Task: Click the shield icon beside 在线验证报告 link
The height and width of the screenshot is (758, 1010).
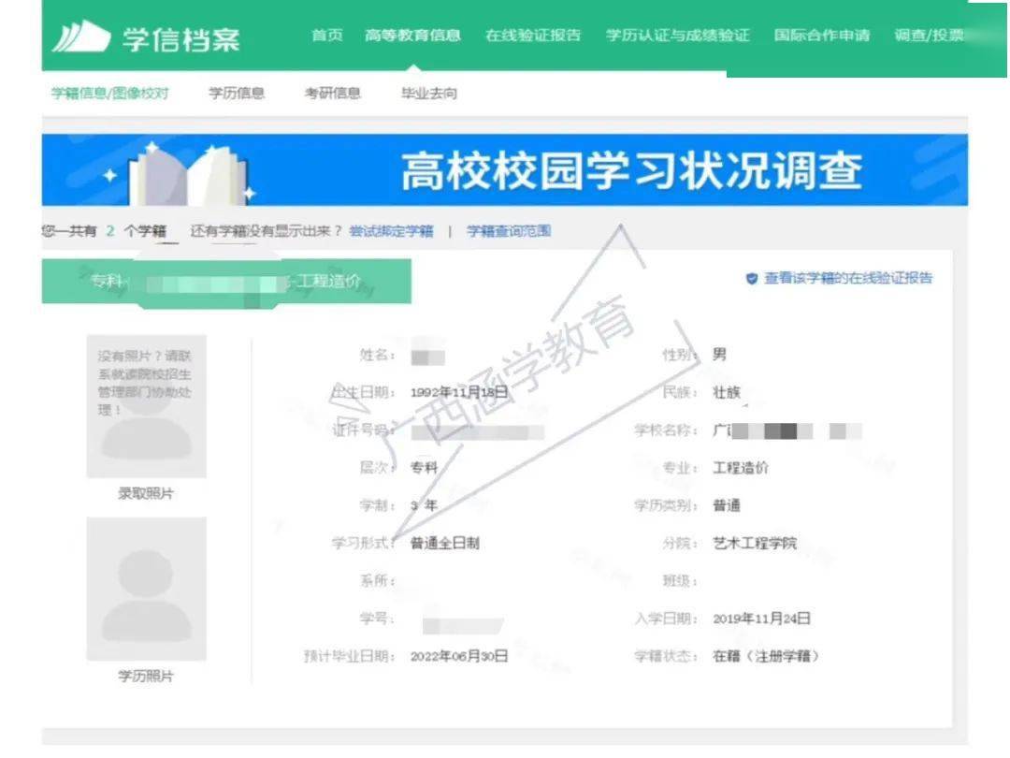Action: click(x=751, y=279)
